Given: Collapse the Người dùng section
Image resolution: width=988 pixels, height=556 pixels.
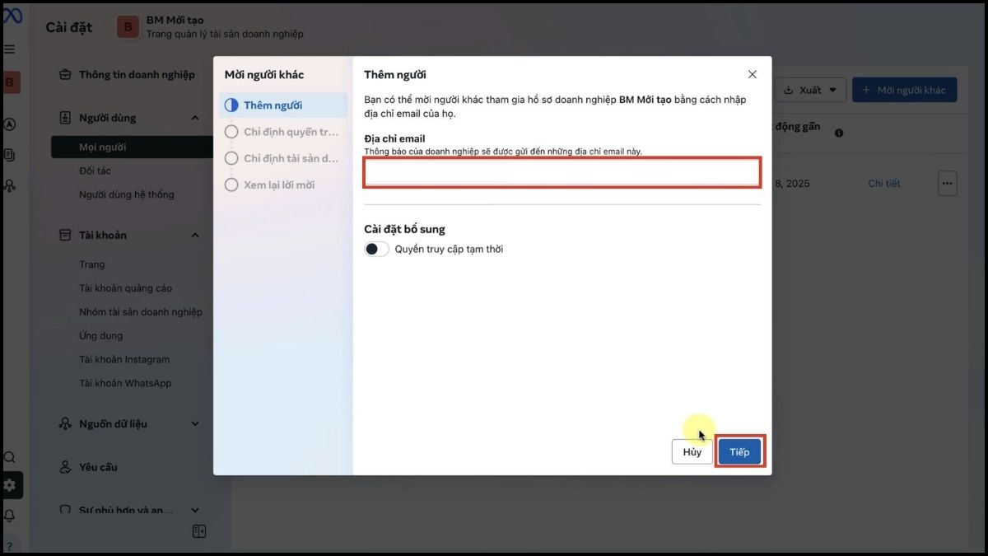Looking at the screenshot, I should point(195,118).
